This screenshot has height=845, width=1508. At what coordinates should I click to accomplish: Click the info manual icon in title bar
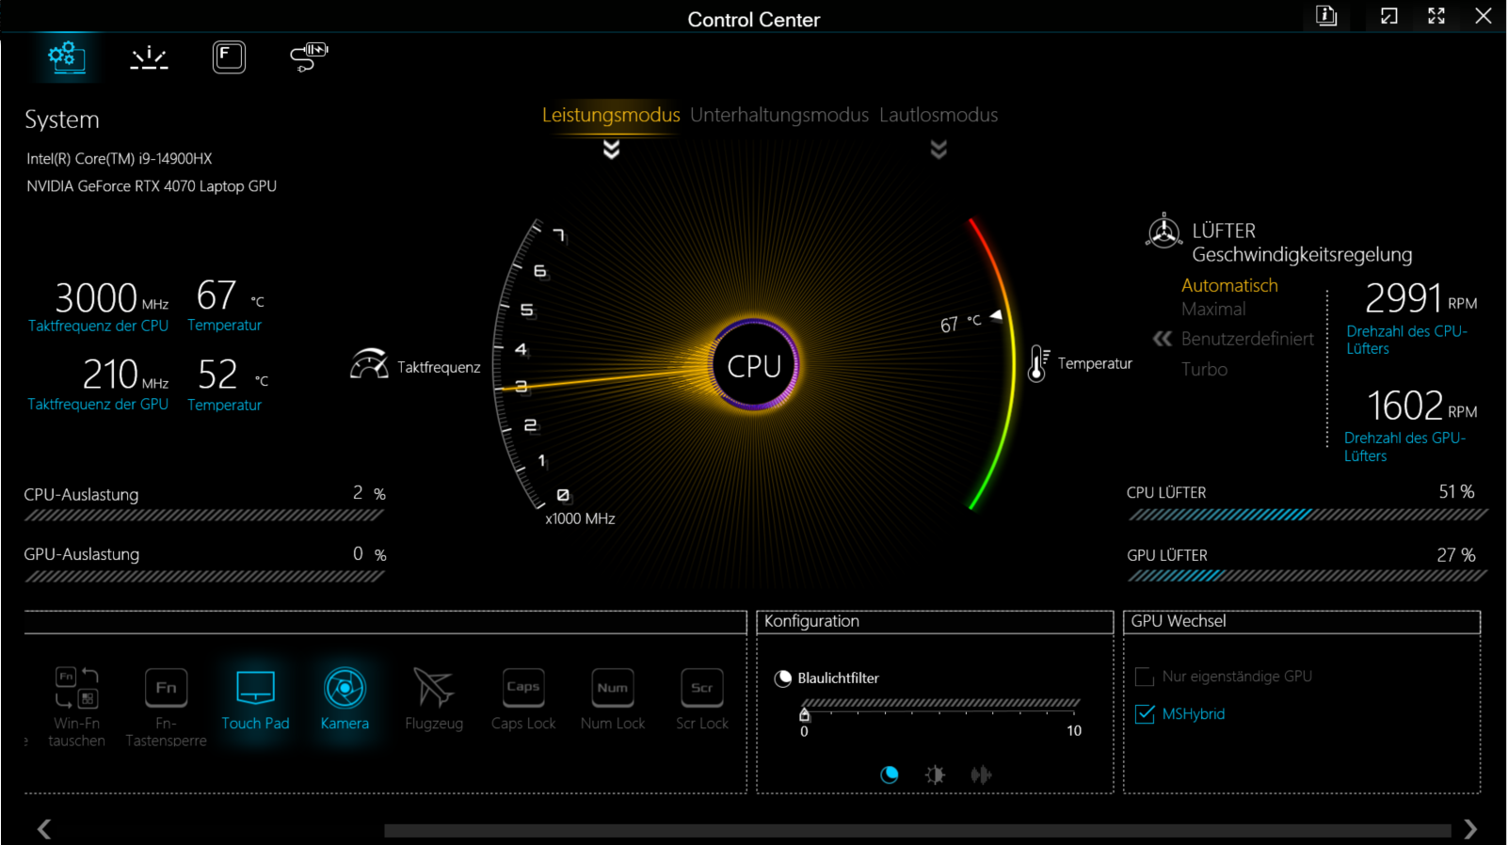(x=1326, y=16)
